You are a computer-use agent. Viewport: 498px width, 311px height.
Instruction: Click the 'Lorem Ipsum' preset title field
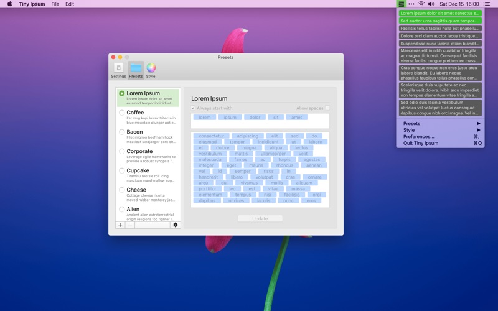coord(260,99)
